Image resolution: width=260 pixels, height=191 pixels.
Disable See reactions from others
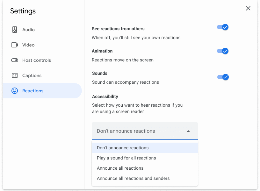(222, 27)
